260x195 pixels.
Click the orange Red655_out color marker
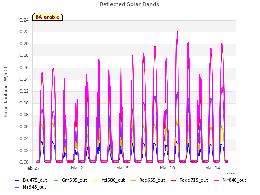134,180
